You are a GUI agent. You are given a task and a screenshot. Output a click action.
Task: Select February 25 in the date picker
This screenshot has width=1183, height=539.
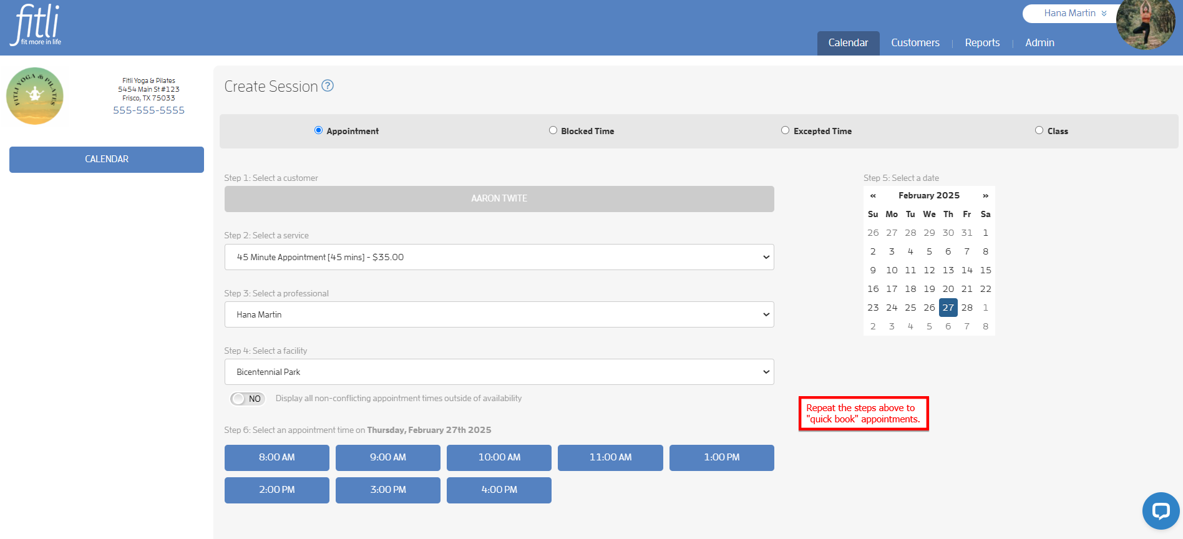pos(910,308)
